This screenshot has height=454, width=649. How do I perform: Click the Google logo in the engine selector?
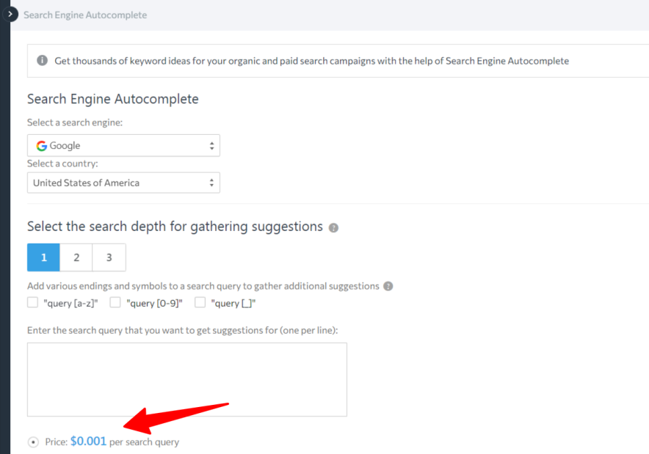pos(41,145)
